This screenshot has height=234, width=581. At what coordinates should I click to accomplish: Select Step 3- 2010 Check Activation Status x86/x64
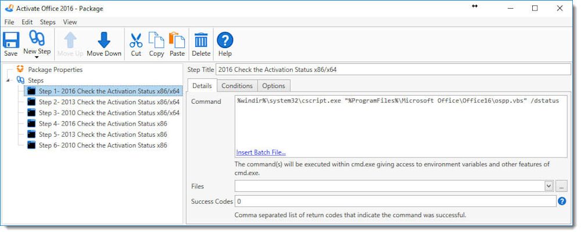[109, 113]
